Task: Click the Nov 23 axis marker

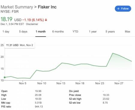Action: click(100, 83)
